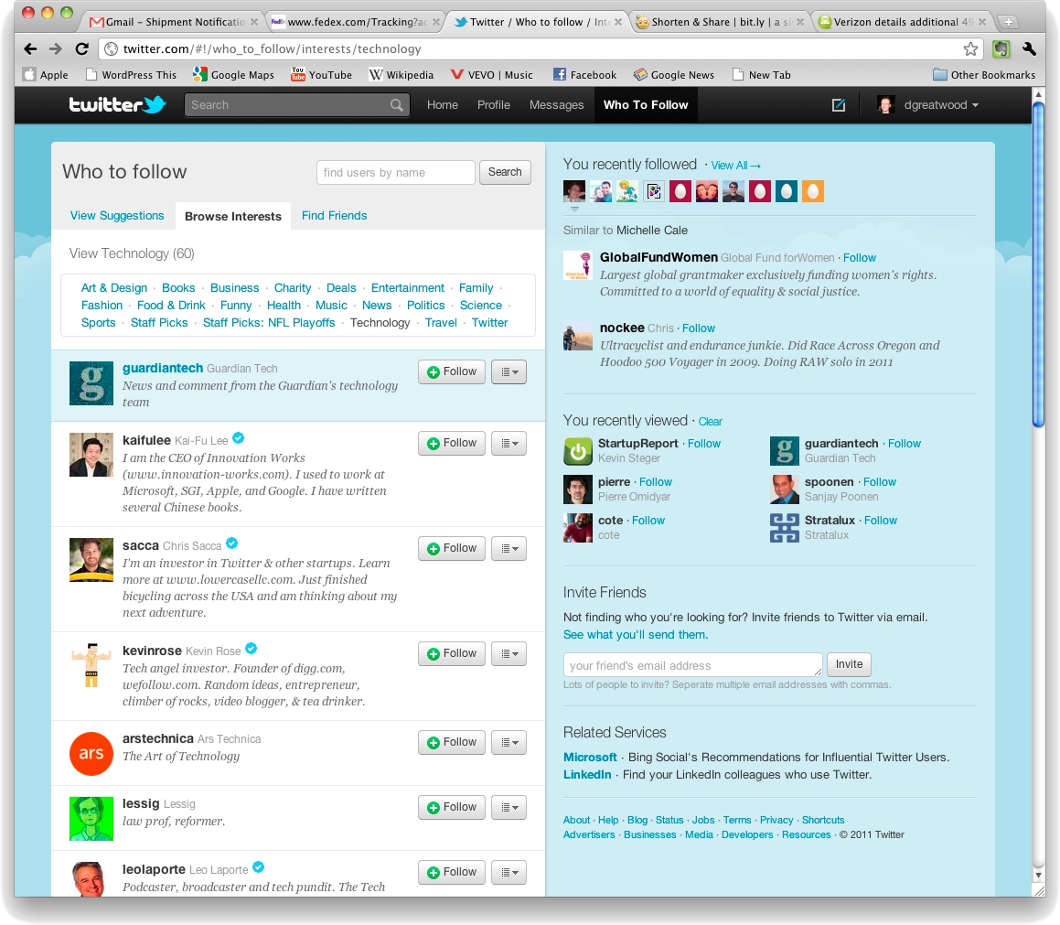Click the arstechnica avatar icon
Image resolution: width=1060 pixels, height=925 pixels.
[x=91, y=753]
